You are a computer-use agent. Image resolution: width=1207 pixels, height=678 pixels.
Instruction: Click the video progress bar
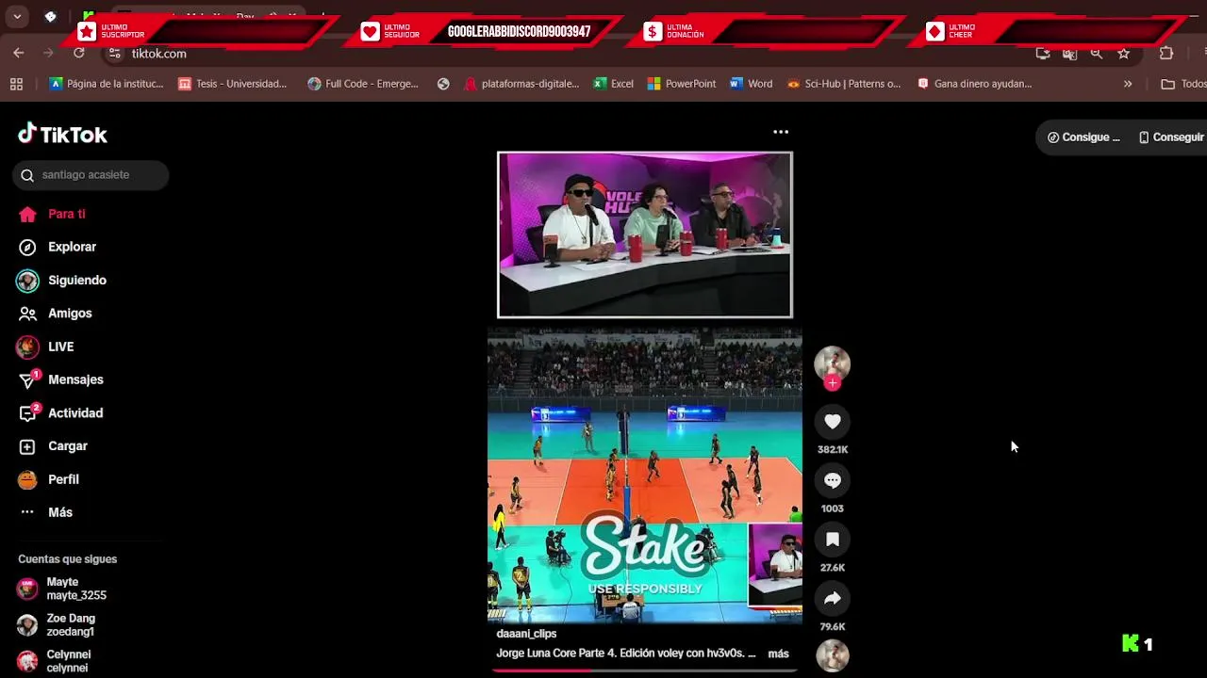tap(645, 670)
